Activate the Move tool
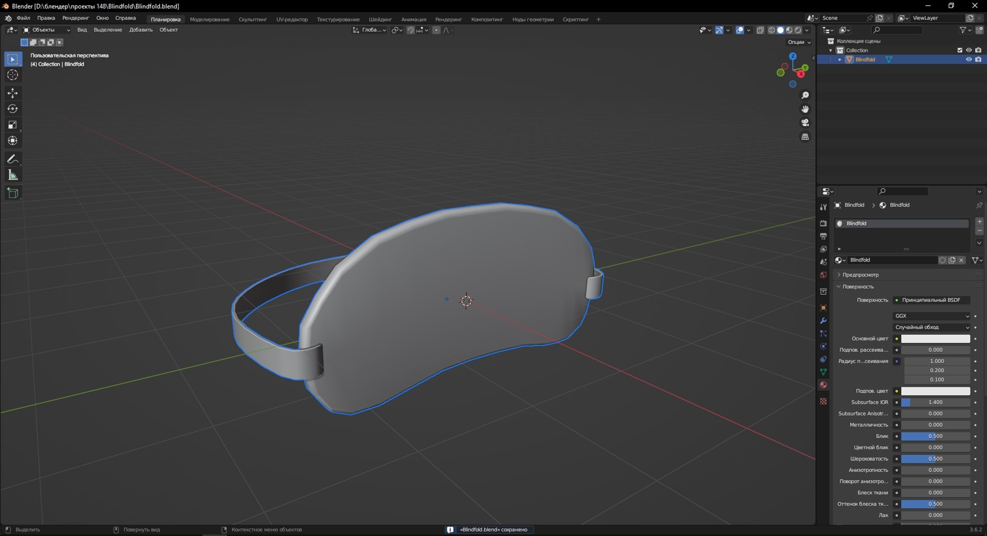The image size is (987, 536). point(13,93)
